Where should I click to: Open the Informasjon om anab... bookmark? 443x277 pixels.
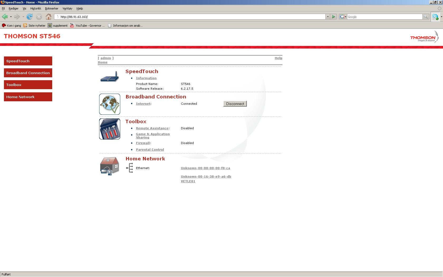[x=125, y=26]
